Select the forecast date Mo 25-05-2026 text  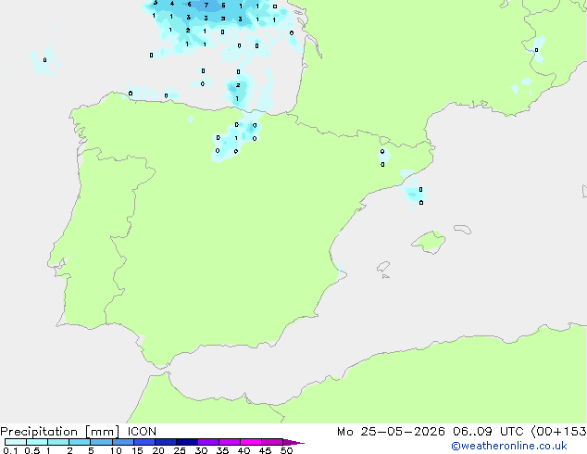[x=391, y=432]
